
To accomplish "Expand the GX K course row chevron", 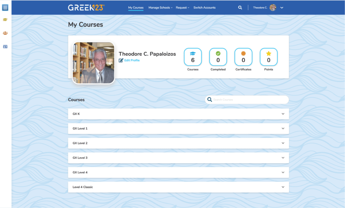I will (x=283, y=114).
